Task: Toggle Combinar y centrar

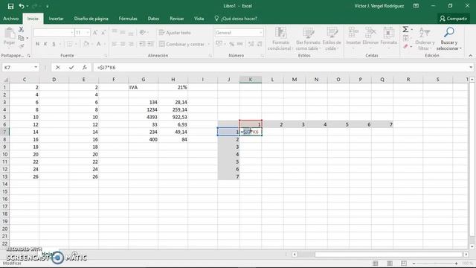Action: point(181,44)
